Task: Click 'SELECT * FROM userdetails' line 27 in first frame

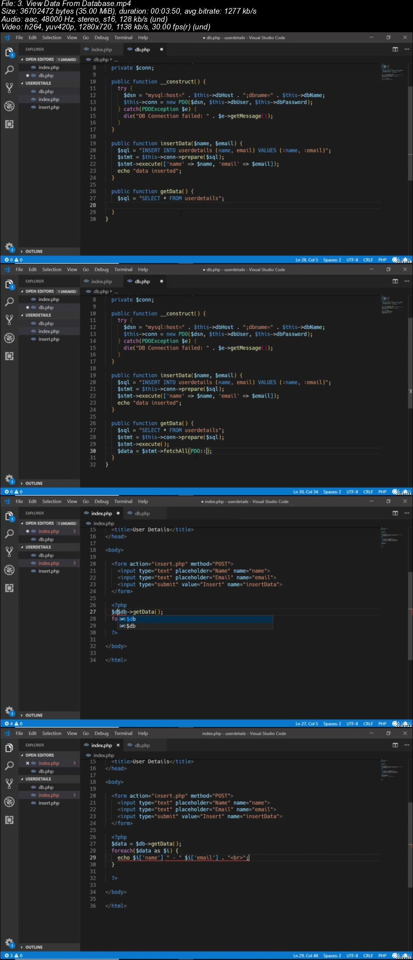Action: tap(171, 198)
